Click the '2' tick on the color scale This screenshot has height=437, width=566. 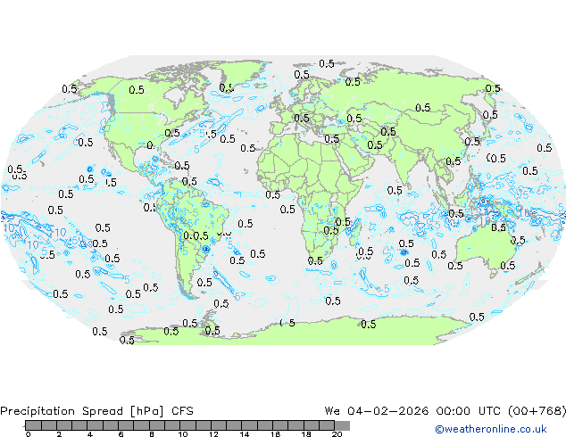click(59, 434)
